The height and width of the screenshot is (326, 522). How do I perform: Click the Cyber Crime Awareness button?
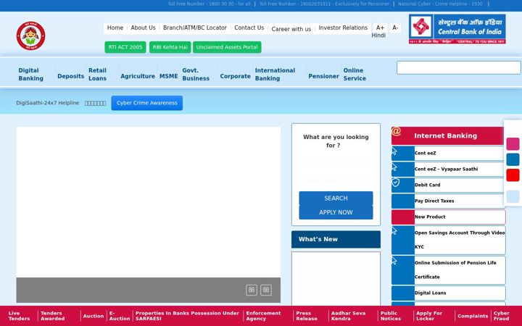(x=146, y=103)
